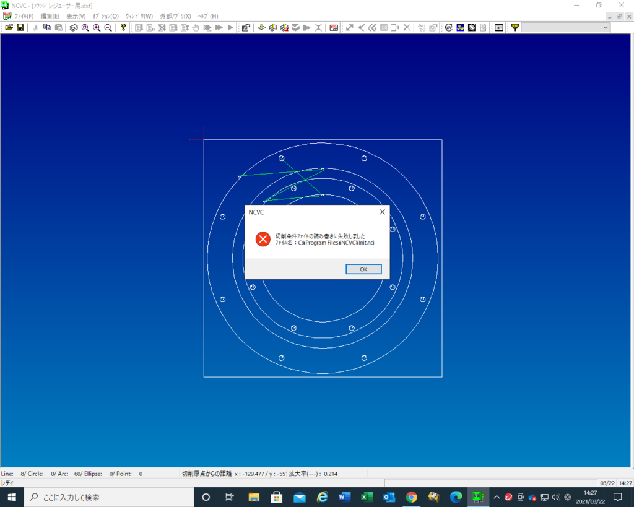Viewport: 634px width, 507px height.
Task: Open the ファイル(F) menu
Action: pos(24,16)
